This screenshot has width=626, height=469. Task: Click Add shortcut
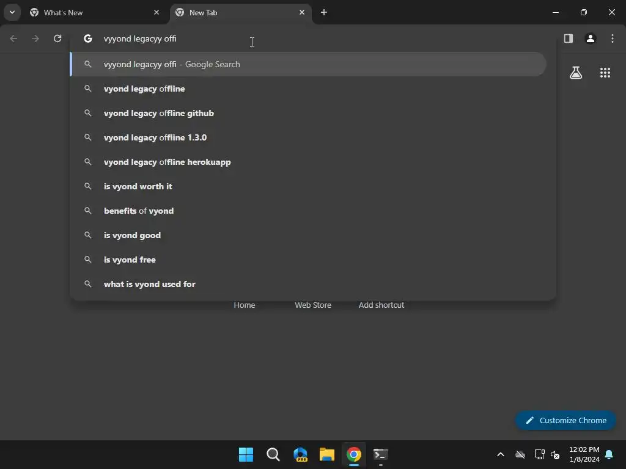381,305
